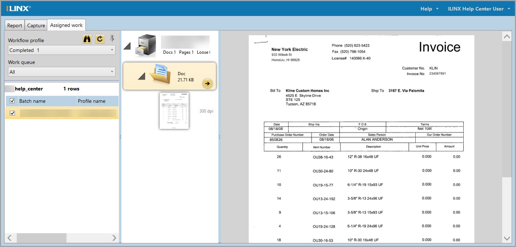Select the invoice page thumbnail
The image size is (516, 247).
pyautogui.click(x=174, y=110)
